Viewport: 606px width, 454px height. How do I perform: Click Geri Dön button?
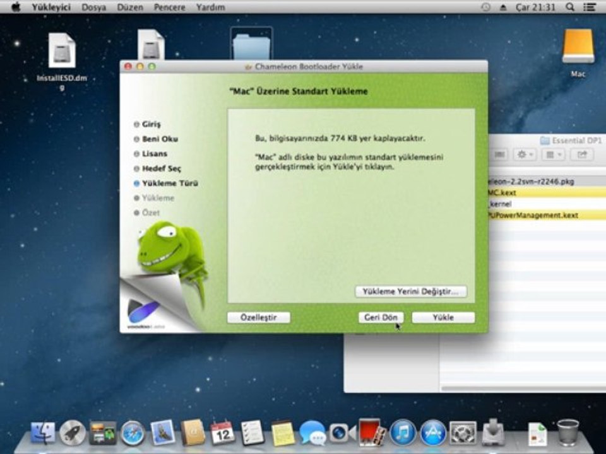(381, 317)
